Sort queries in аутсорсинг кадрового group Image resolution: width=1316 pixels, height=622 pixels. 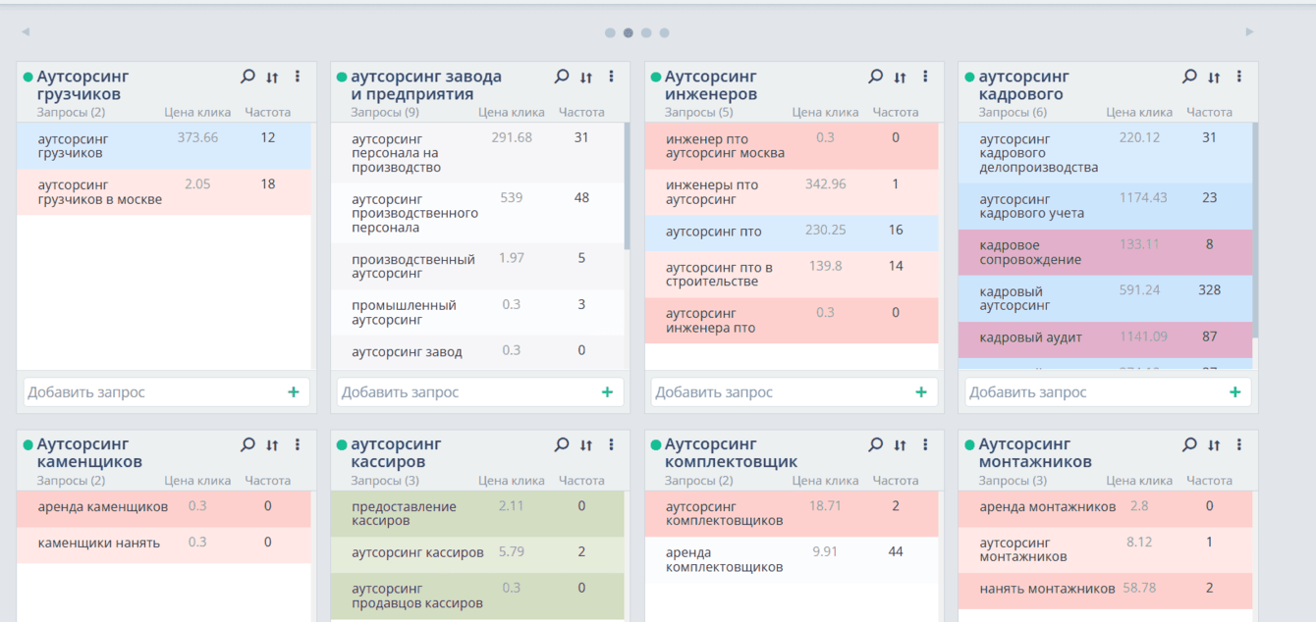[1214, 78]
